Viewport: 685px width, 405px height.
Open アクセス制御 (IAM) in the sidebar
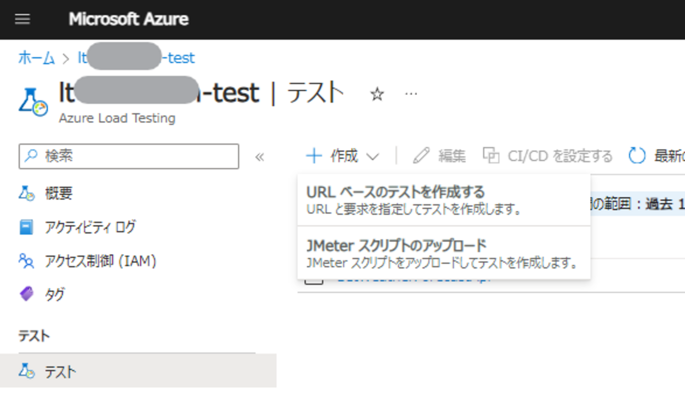pos(88,261)
